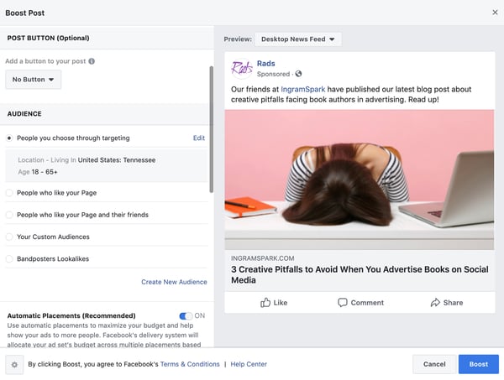Click the Location Tennessee targeting summary

tap(87, 160)
